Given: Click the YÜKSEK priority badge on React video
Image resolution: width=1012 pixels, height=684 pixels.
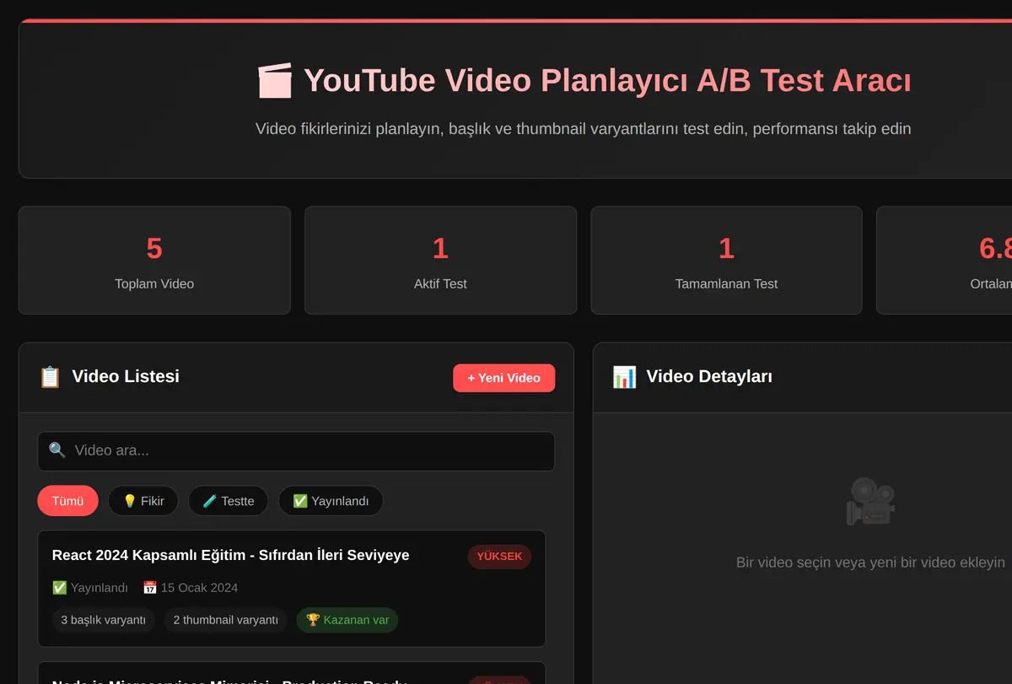Looking at the screenshot, I should click(x=499, y=557).
